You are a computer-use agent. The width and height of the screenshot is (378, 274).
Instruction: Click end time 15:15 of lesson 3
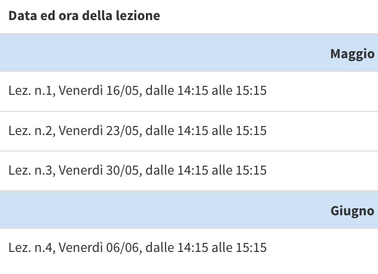[251, 170]
